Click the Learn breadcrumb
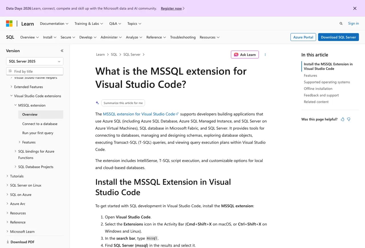This screenshot has width=365, height=248. click(100, 54)
